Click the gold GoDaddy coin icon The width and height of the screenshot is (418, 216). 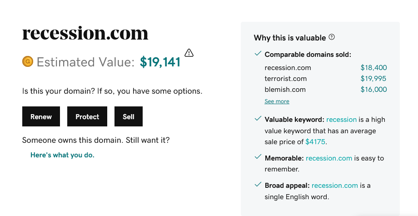(x=28, y=61)
